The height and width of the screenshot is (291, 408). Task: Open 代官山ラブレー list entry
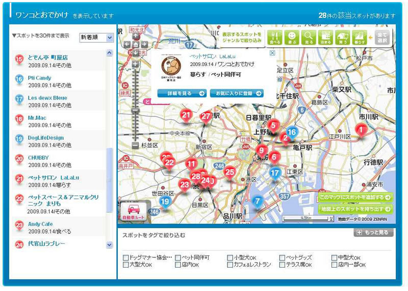click(59, 244)
